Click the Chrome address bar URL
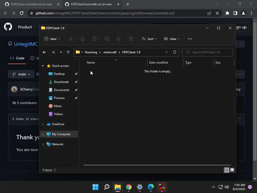The image size is (257, 193). coord(105,13)
